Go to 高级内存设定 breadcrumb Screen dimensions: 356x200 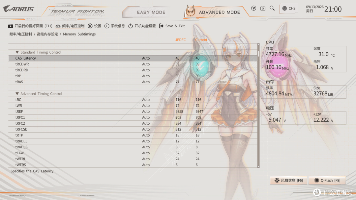[47, 34]
